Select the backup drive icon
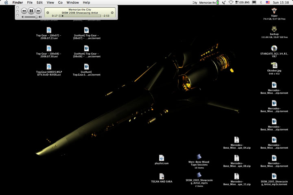This screenshot has height=195, width=293. 274,29
